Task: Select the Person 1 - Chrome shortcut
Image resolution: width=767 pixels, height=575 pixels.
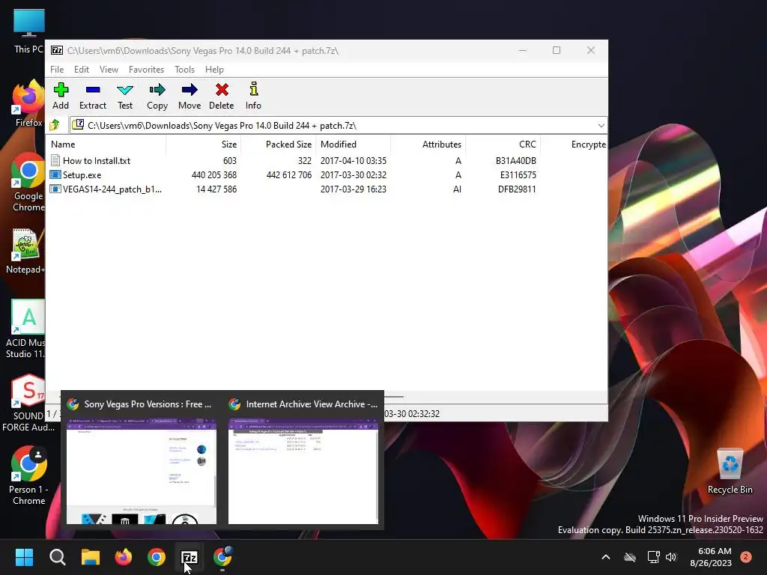Action: click(x=28, y=475)
